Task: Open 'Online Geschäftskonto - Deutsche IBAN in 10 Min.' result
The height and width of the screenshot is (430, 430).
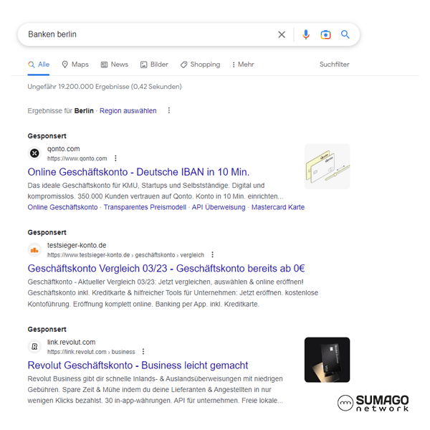Action: [x=138, y=172]
